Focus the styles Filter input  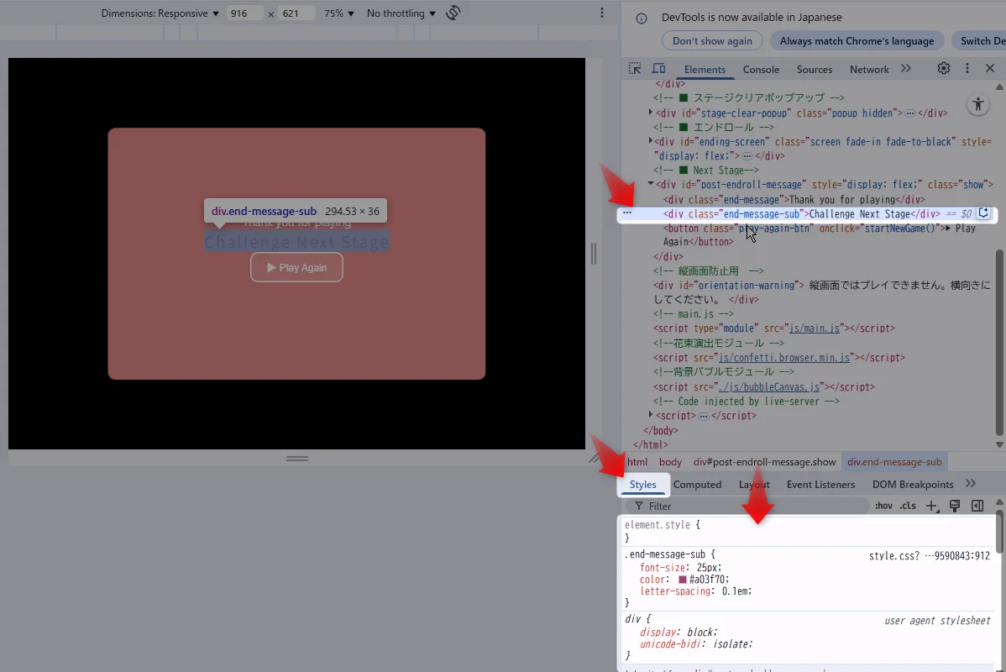(747, 506)
